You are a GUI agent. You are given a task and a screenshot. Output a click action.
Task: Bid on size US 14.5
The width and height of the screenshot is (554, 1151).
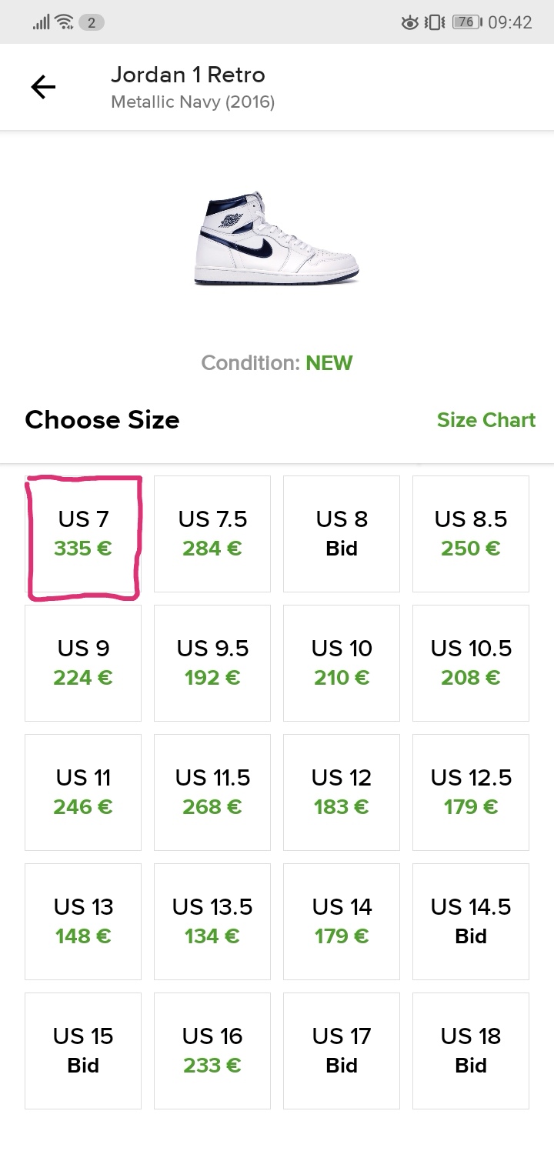tap(471, 922)
